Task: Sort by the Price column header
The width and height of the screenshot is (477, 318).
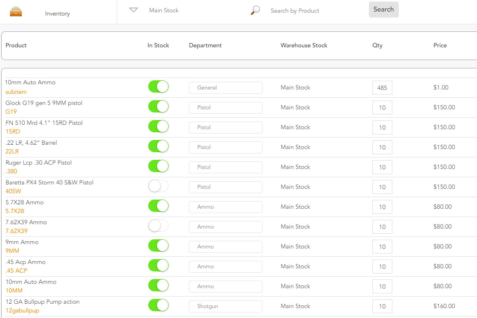Action: coord(440,45)
